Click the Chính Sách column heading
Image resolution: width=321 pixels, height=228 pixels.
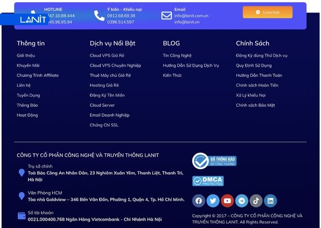pyautogui.click(x=253, y=43)
